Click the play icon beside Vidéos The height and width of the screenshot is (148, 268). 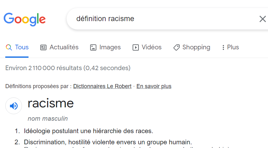click(x=135, y=47)
